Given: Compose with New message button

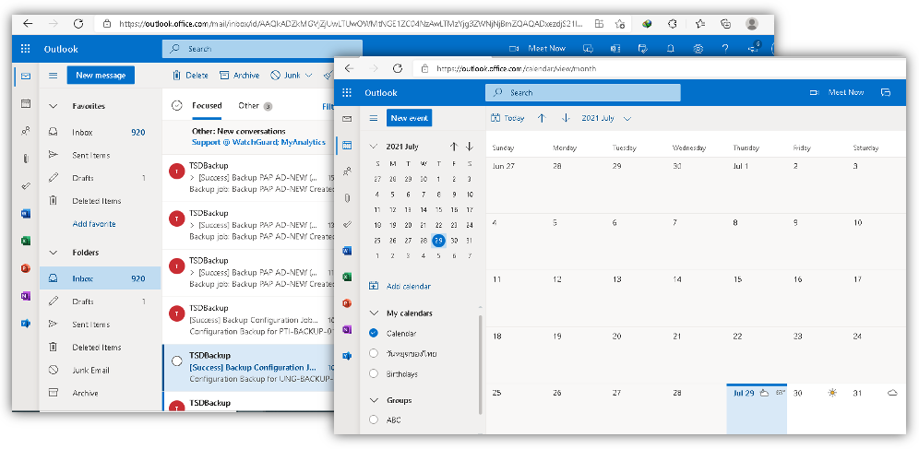Looking at the screenshot, I should click(x=101, y=76).
